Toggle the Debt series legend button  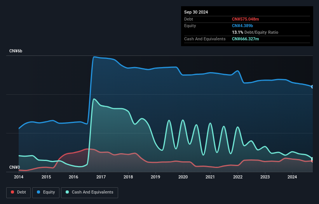point(19,192)
